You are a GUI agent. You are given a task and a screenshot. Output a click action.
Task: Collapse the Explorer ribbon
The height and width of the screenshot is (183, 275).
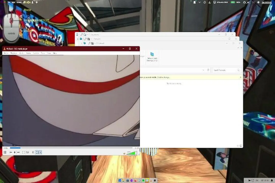coord(238,48)
